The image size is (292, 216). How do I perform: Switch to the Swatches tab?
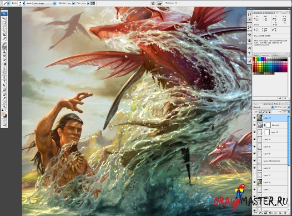click(x=265, y=55)
